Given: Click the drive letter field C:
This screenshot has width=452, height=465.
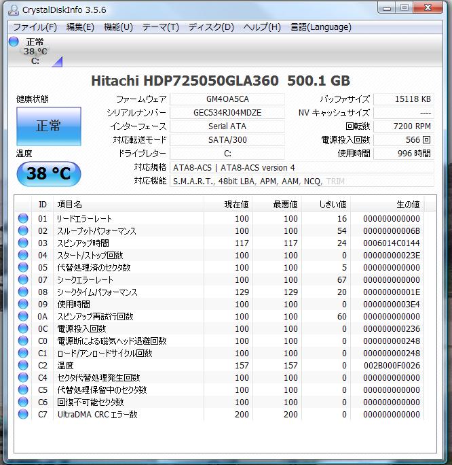Looking at the screenshot, I should pos(227,154).
